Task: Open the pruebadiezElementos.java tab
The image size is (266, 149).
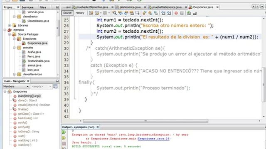Action: coord(92,7)
